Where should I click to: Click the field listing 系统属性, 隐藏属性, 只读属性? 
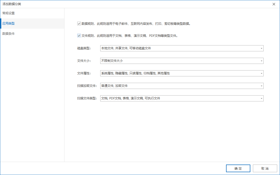click(x=179, y=73)
